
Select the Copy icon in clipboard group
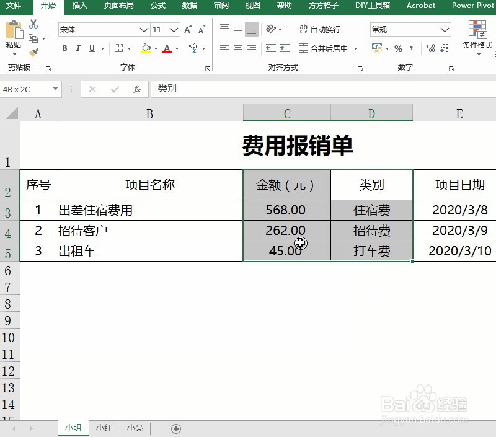pos(33,38)
